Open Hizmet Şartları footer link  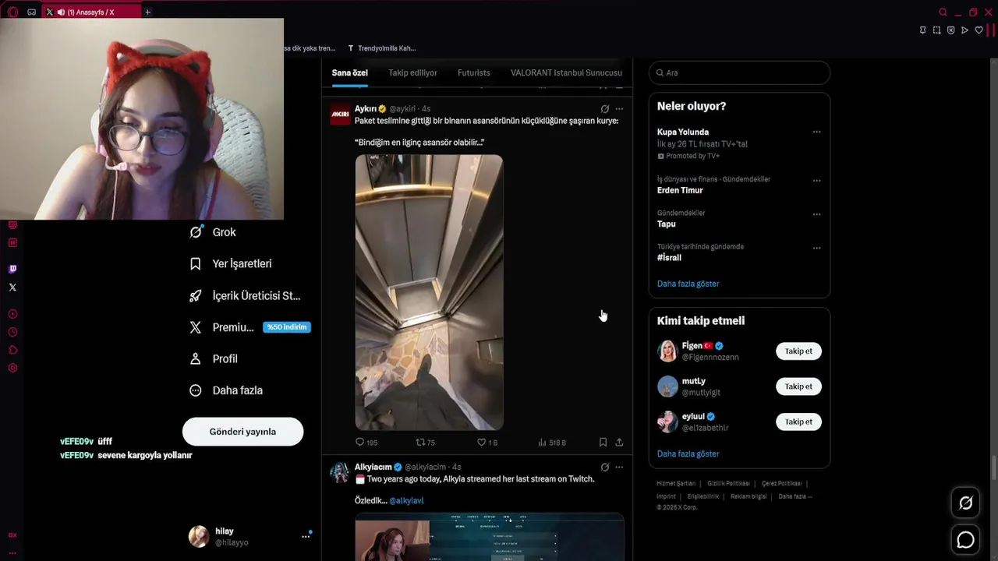[676, 484]
